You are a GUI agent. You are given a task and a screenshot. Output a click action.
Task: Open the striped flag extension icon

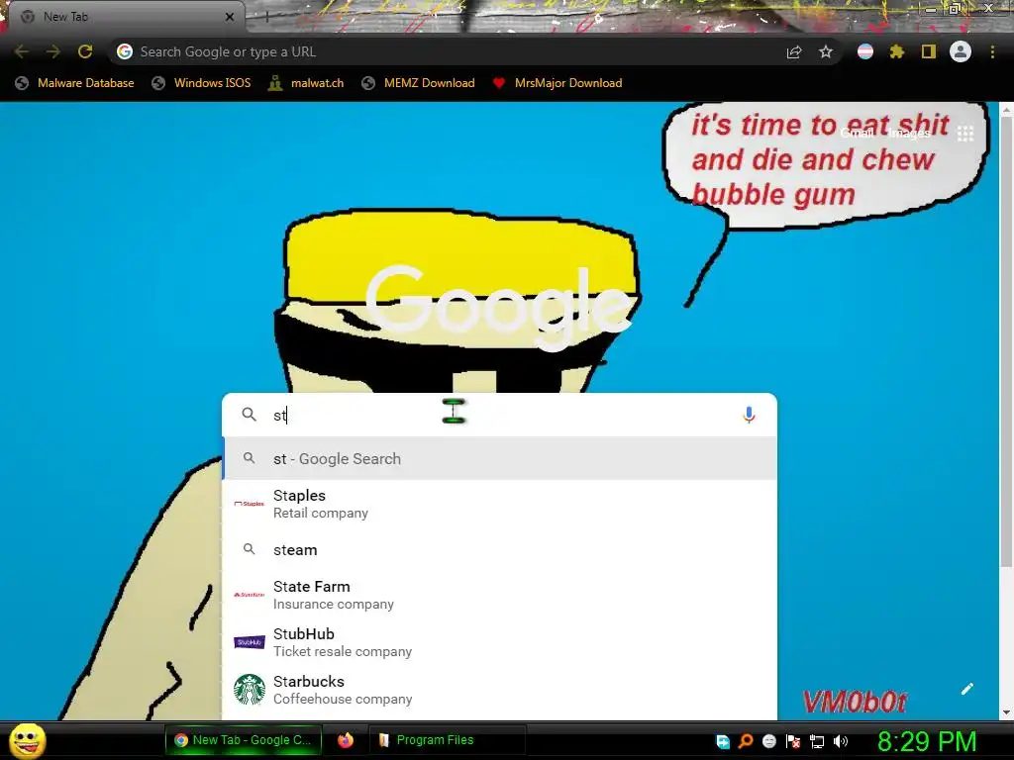coord(865,51)
